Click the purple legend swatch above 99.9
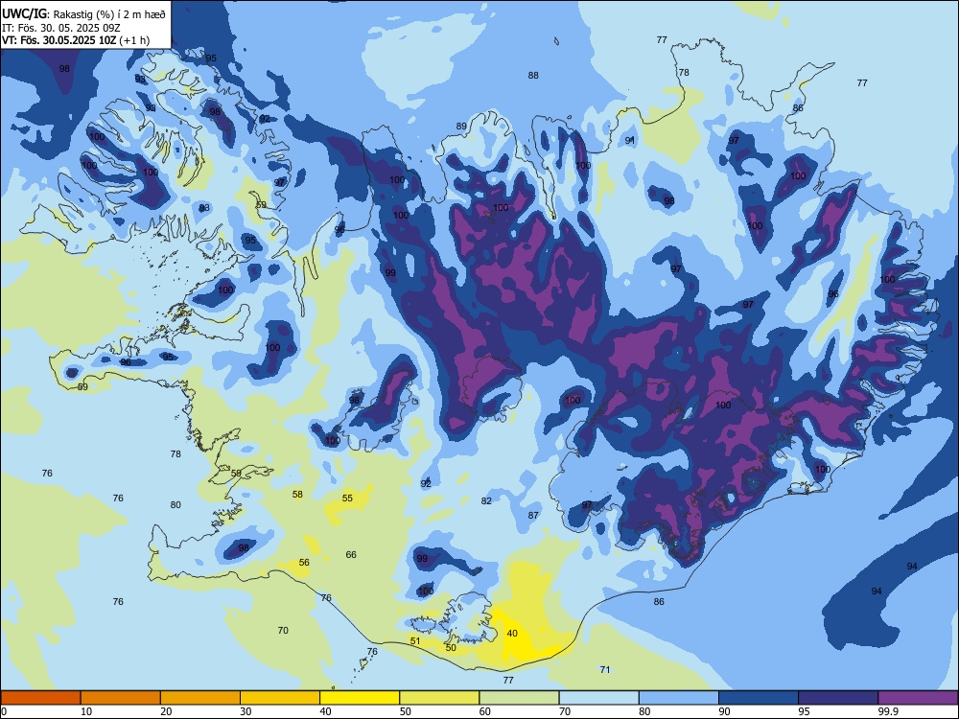Viewport: 959px width, 719px height. pyautogui.click(x=918, y=698)
